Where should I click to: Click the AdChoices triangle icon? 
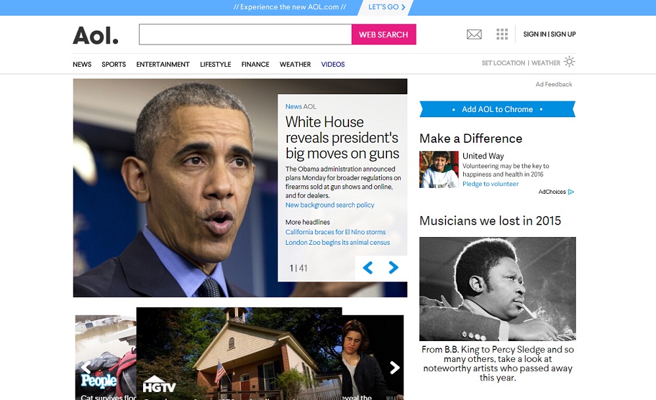[571, 192]
